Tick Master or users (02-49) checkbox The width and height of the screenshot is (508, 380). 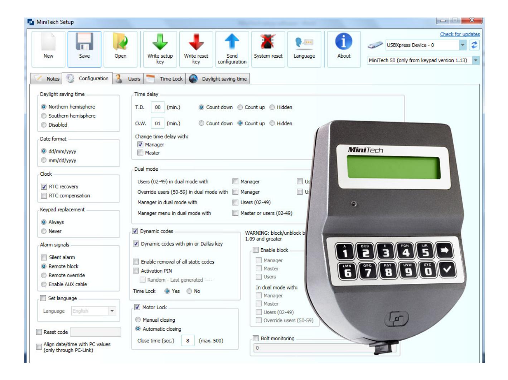click(x=235, y=213)
